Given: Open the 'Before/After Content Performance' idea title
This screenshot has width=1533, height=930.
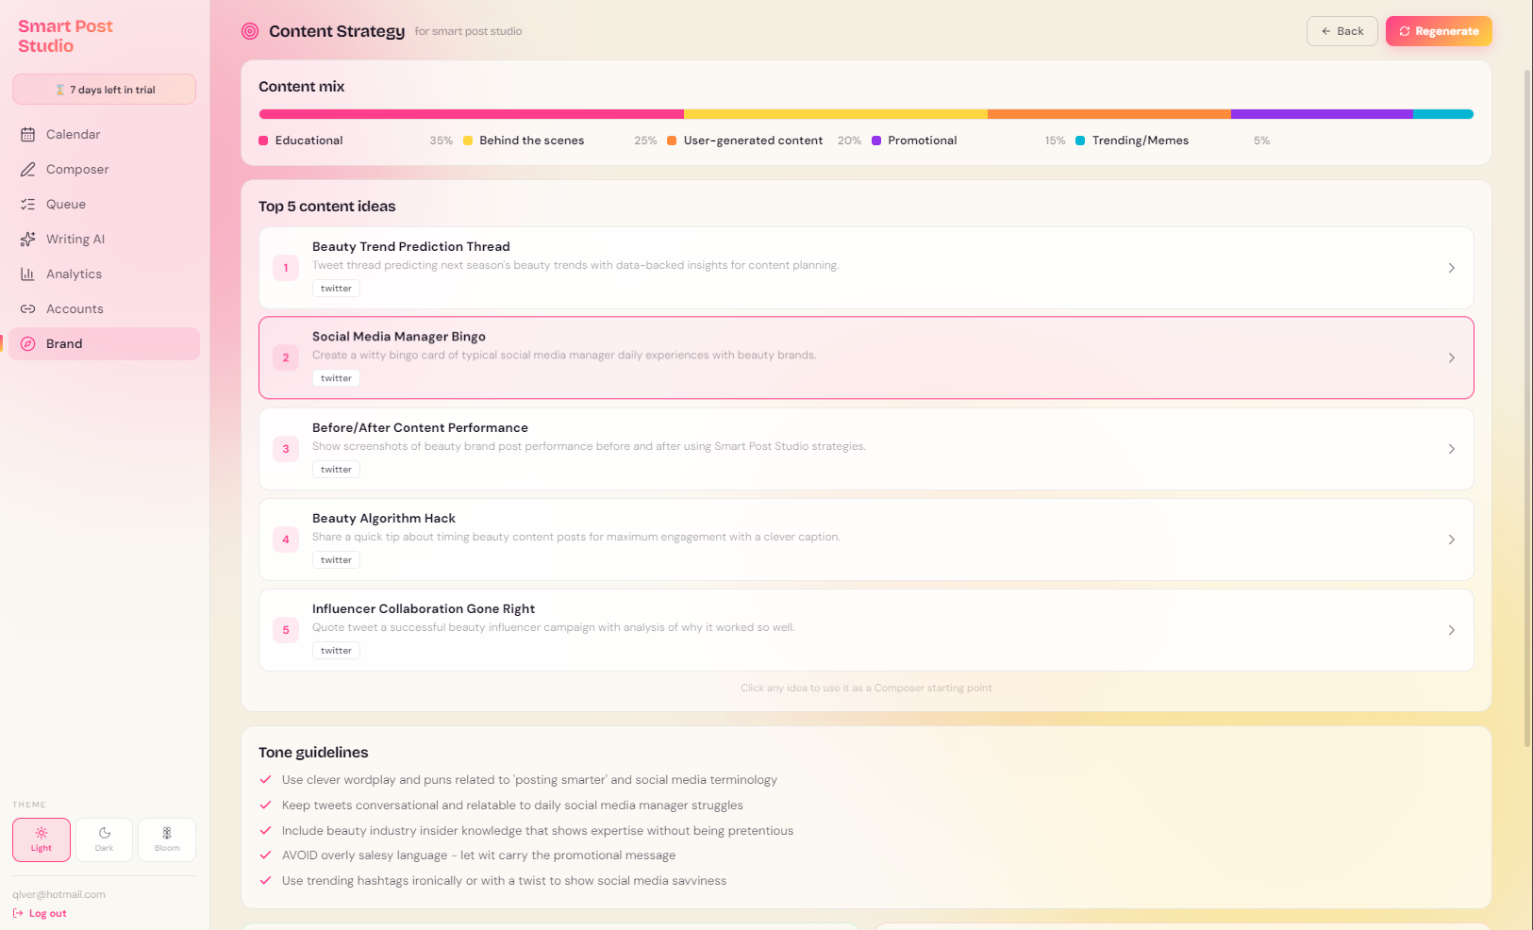Looking at the screenshot, I should [420, 428].
